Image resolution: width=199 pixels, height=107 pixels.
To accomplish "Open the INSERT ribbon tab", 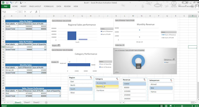I will click(x=23, y=6).
